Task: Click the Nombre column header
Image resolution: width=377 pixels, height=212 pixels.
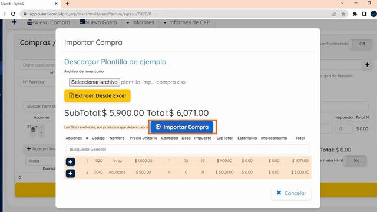Action: click(x=117, y=138)
